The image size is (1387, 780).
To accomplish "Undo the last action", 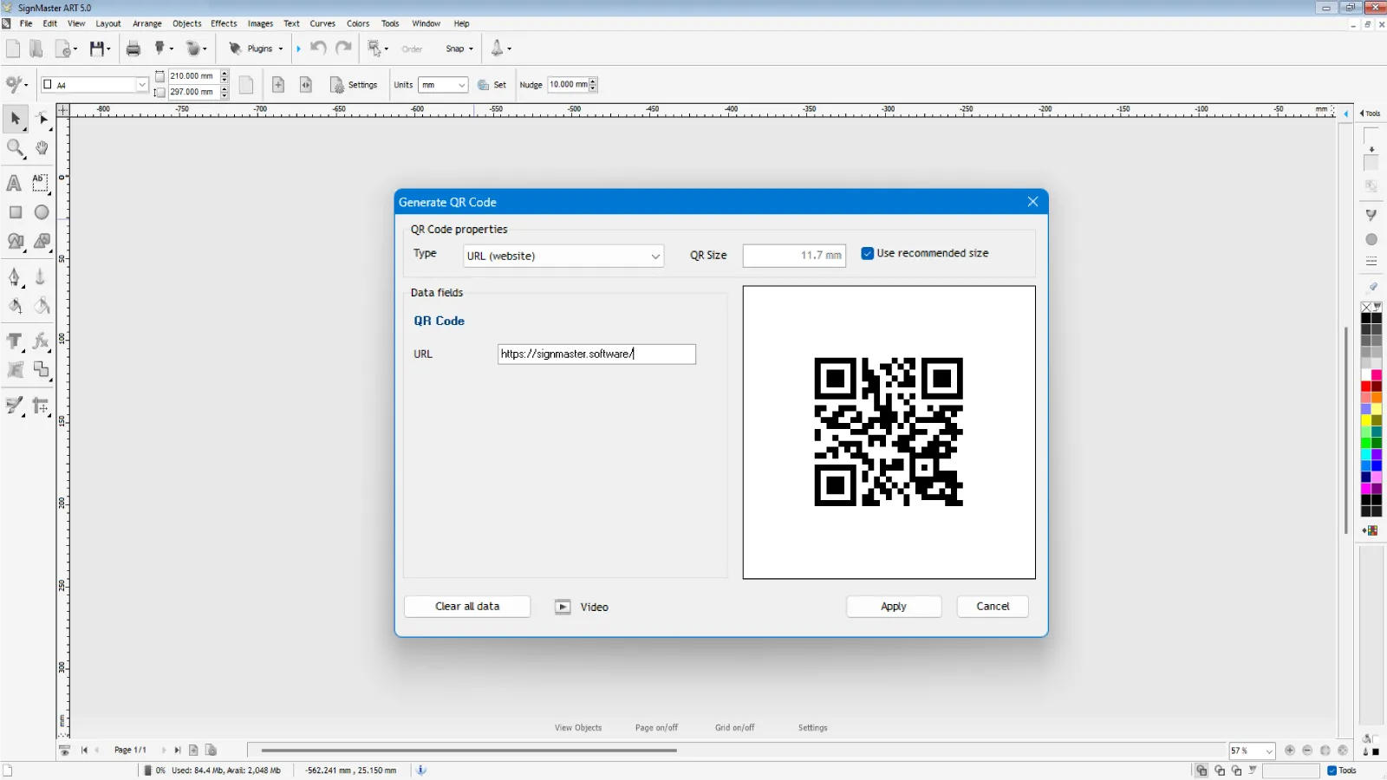I will [318, 49].
